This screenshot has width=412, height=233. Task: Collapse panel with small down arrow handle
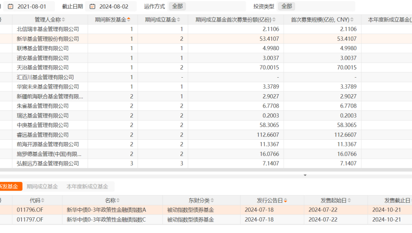click(305, 175)
